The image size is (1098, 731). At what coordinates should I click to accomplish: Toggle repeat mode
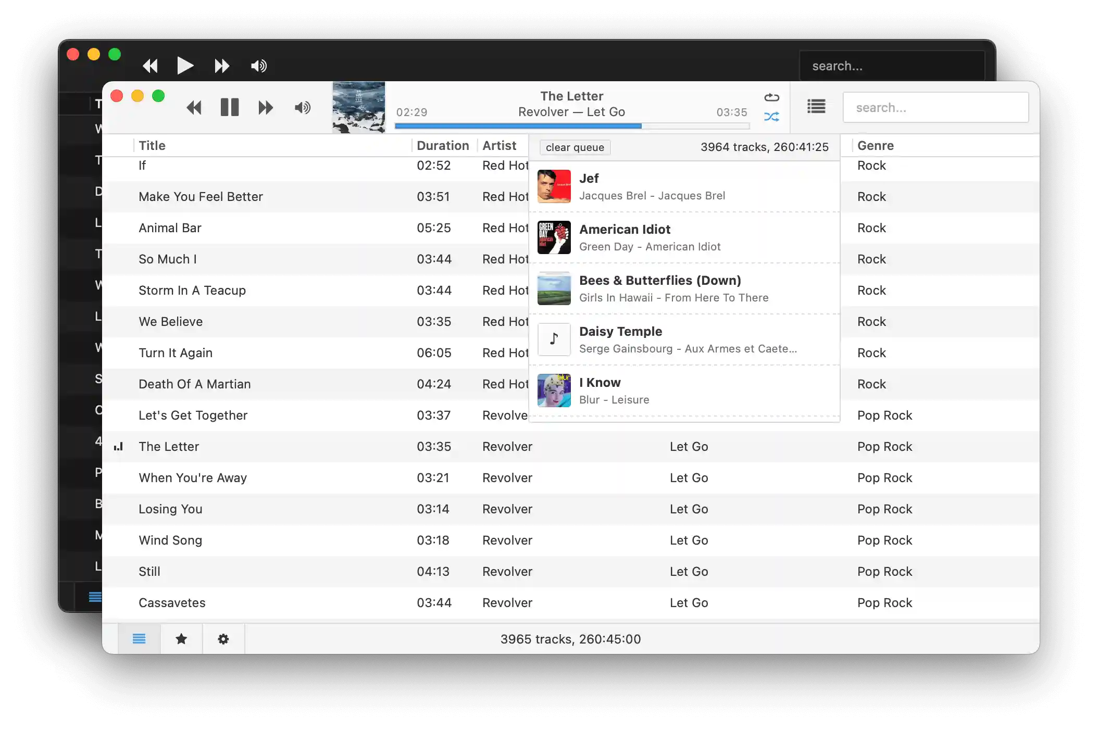pos(771,96)
